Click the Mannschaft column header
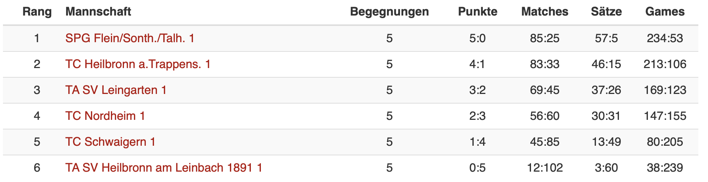 point(98,12)
